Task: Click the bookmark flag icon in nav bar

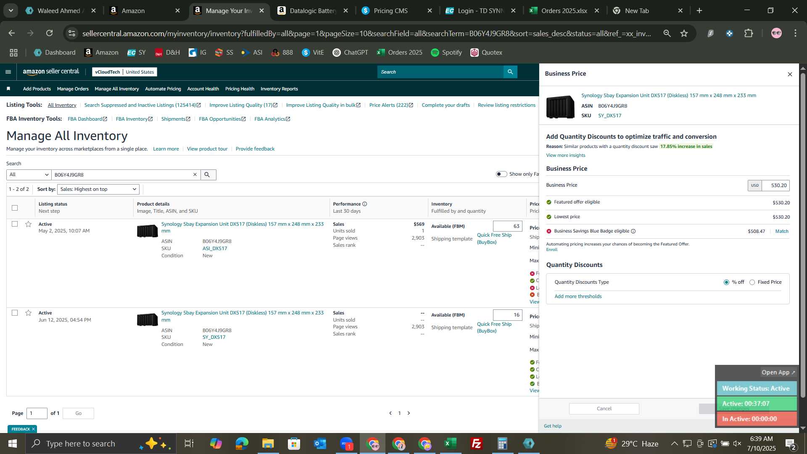Action: pos(8,89)
